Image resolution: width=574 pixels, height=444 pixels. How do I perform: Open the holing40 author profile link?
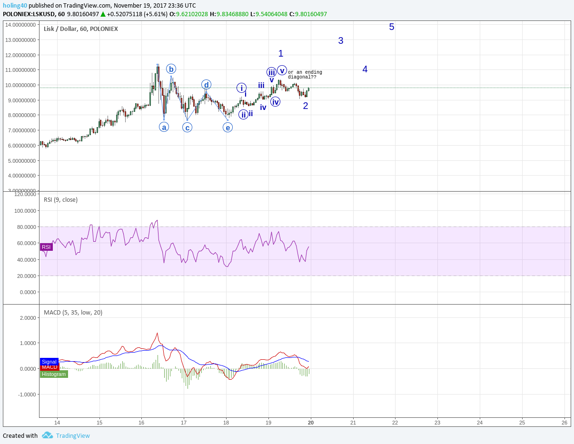[15, 5]
